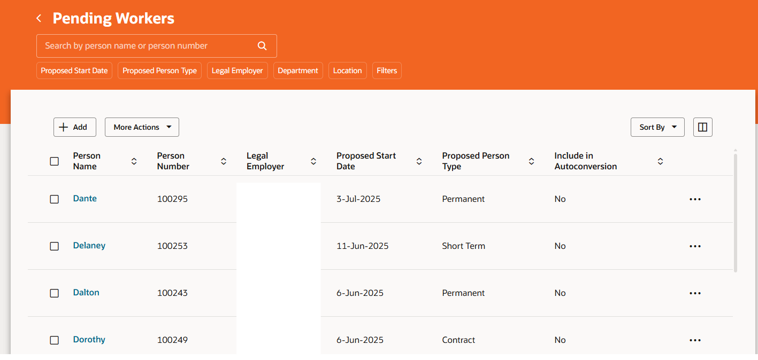Click Delaney's autoconversion No value
The image size is (758, 360).
point(560,246)
